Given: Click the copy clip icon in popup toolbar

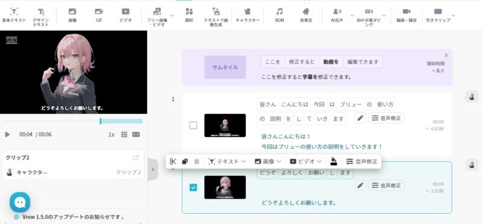Looking at the screenshot, I should point(185,162).
